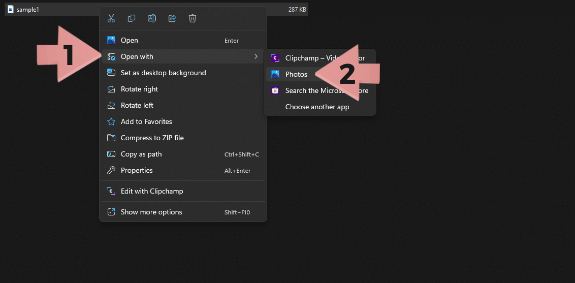Click the 287 KB file size
The image size is (575, 283).
(297, 10)
